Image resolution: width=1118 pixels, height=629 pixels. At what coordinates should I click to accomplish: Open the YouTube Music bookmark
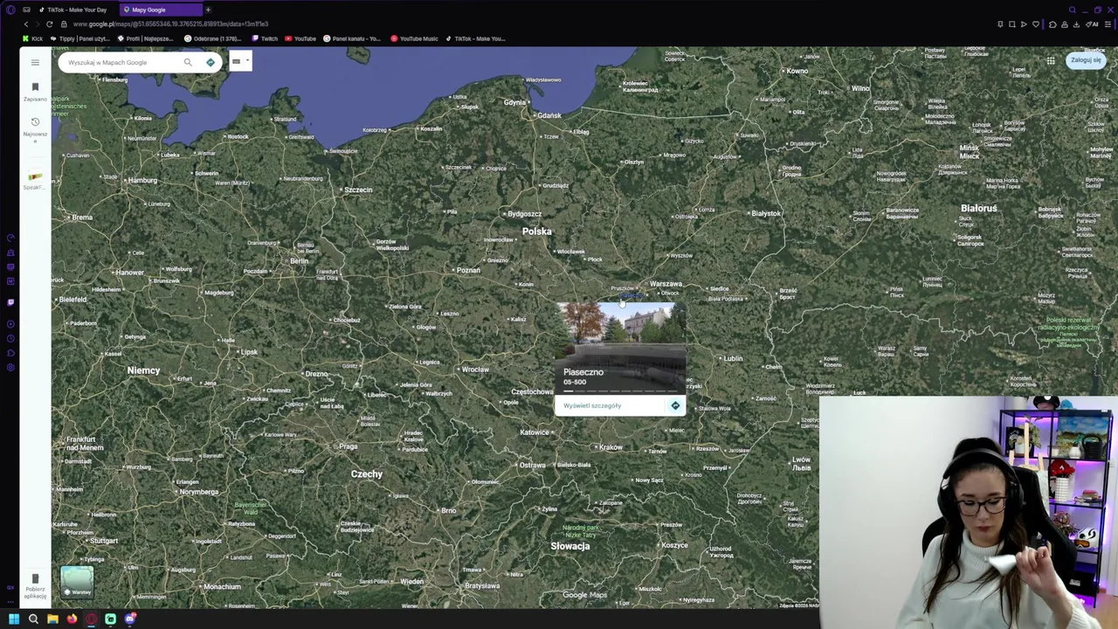(415, 38)
